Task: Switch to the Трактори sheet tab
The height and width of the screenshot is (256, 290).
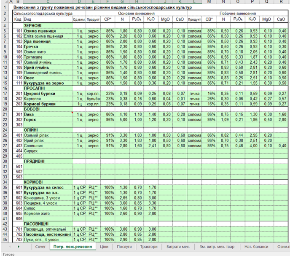Action: (149, 247)
